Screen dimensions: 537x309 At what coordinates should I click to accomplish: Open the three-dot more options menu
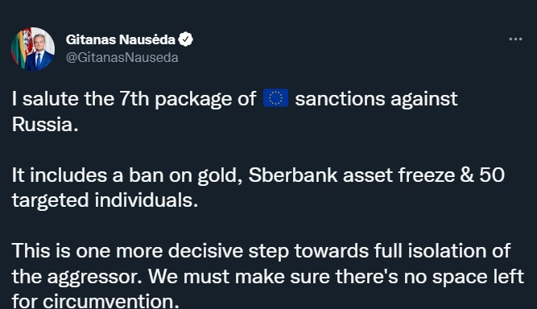click(x=515, y=39)
